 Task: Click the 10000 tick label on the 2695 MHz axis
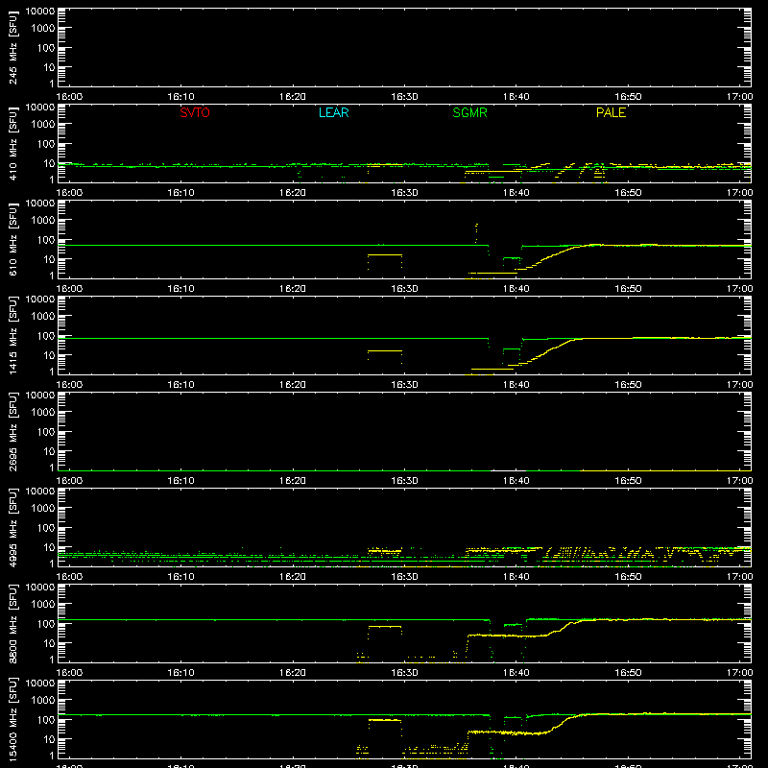pyautogui.click(x=40, y=396)
